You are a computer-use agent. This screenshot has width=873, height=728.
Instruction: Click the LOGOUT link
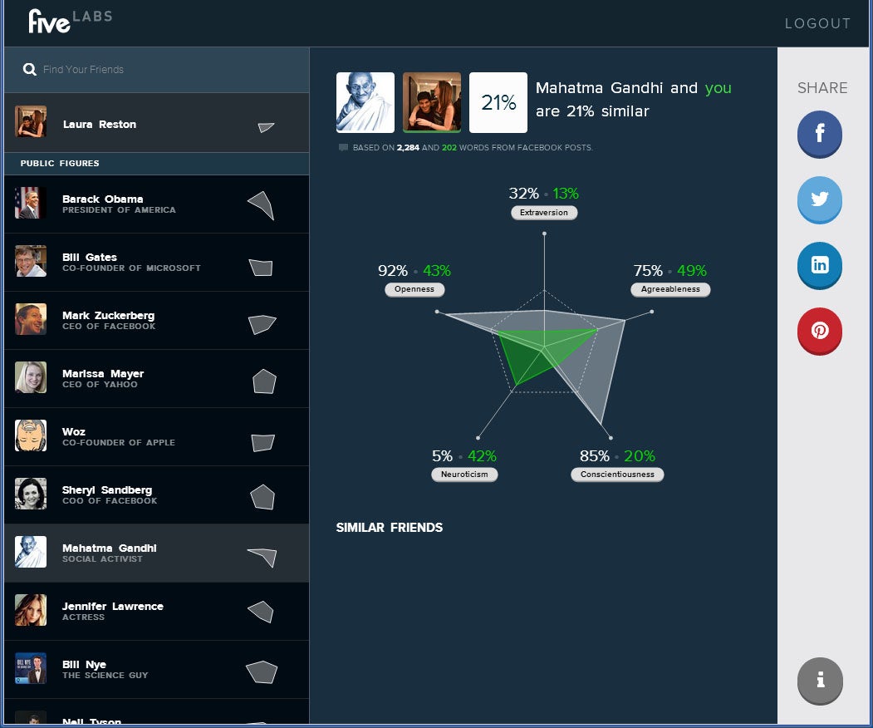click(817, 23)
